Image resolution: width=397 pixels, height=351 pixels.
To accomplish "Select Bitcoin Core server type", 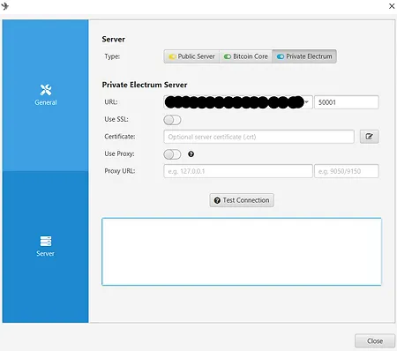I will 246,56.
